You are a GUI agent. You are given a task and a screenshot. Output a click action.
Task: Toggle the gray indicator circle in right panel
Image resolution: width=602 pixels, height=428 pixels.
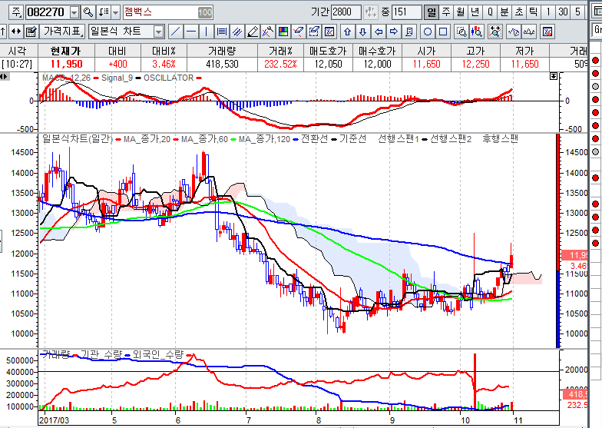click(595, 87)
